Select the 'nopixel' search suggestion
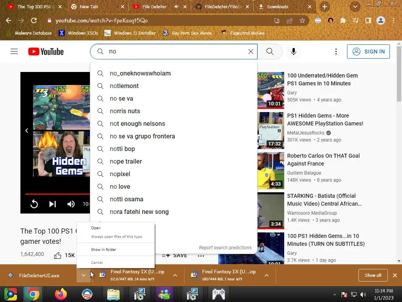The width and height of the screenshot is (402, 302). [174, 174]
